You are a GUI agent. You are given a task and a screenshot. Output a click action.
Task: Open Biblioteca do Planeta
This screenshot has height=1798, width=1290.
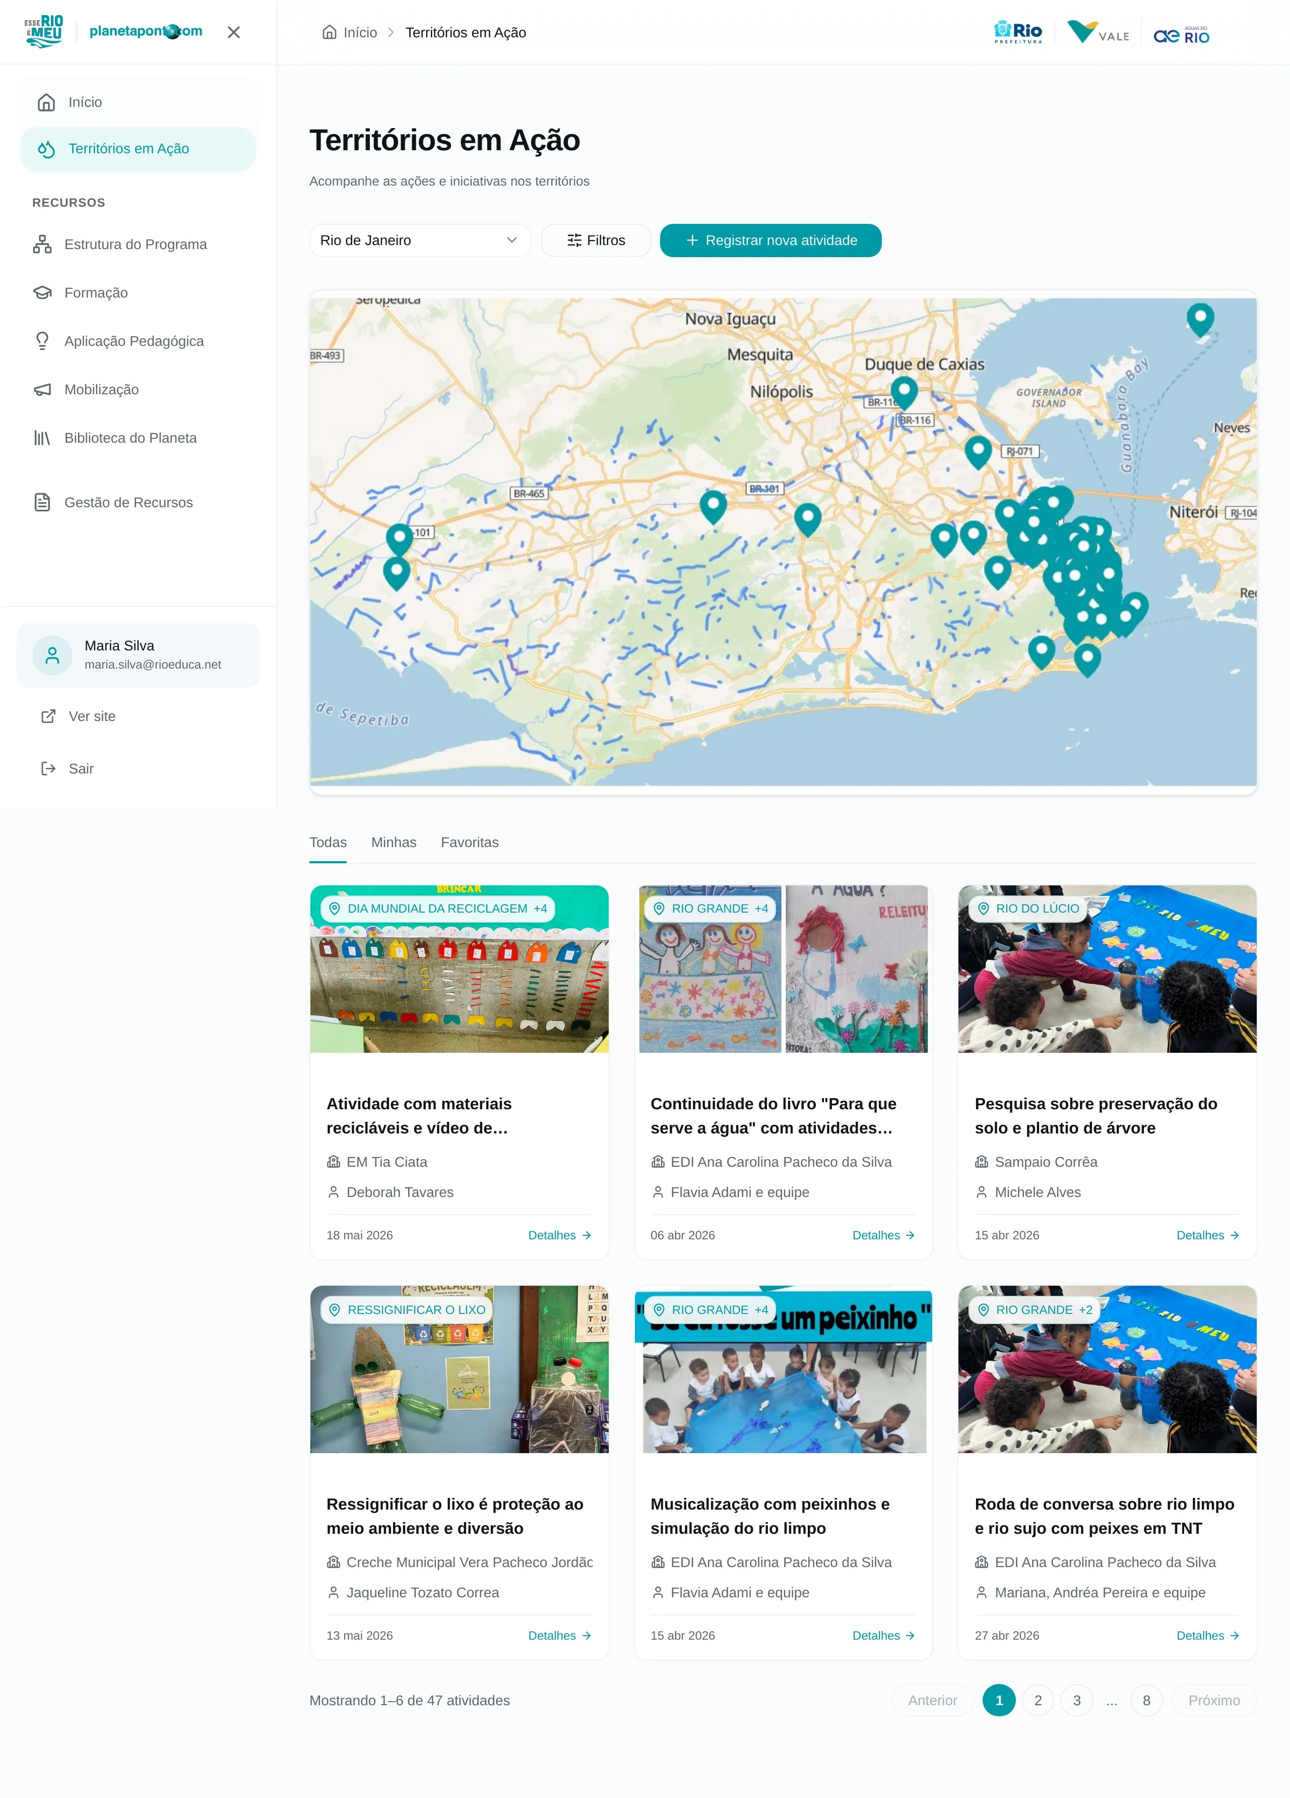[138, 438]
